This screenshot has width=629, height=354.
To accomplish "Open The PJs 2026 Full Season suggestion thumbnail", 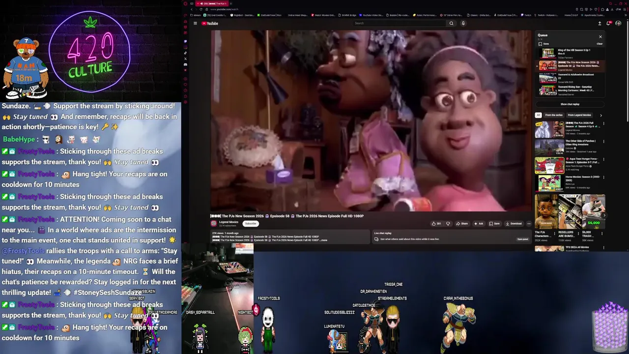I will point(549,129).
